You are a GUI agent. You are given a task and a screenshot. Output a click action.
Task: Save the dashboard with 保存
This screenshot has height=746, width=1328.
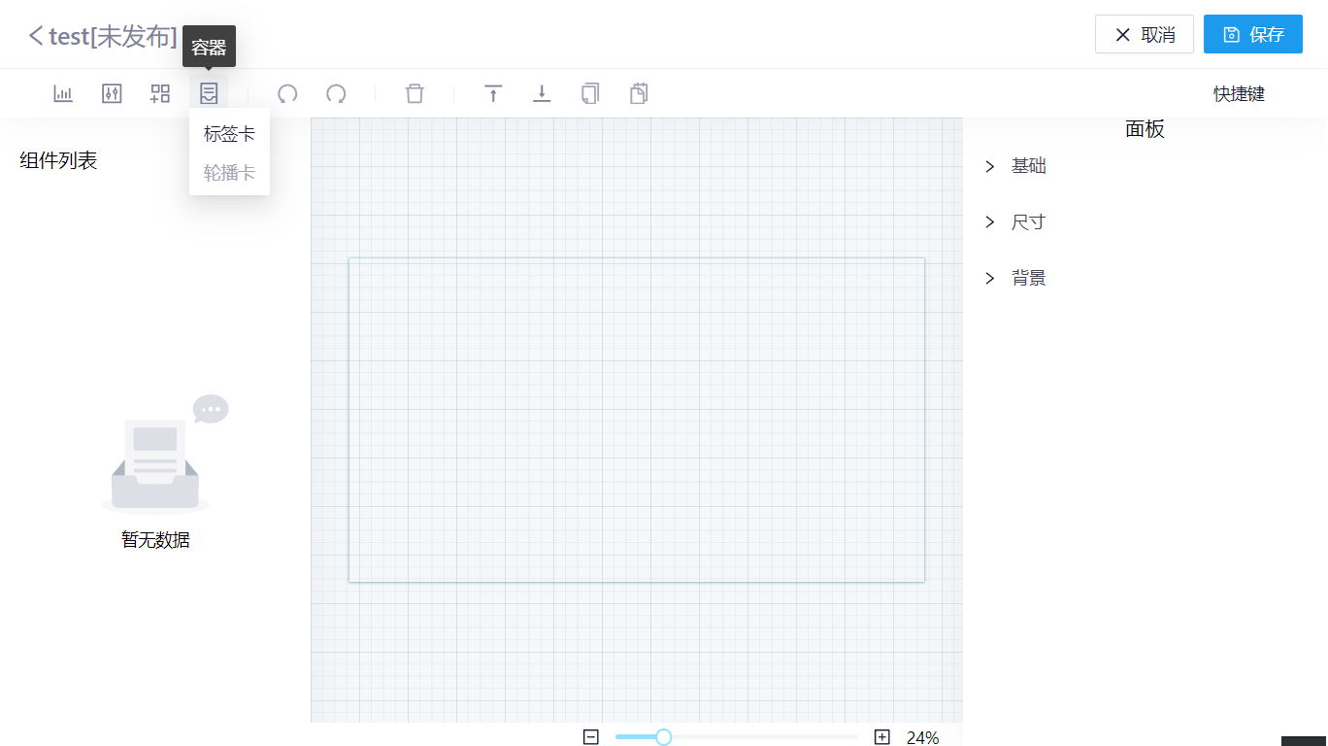(x=1253, y=34)
